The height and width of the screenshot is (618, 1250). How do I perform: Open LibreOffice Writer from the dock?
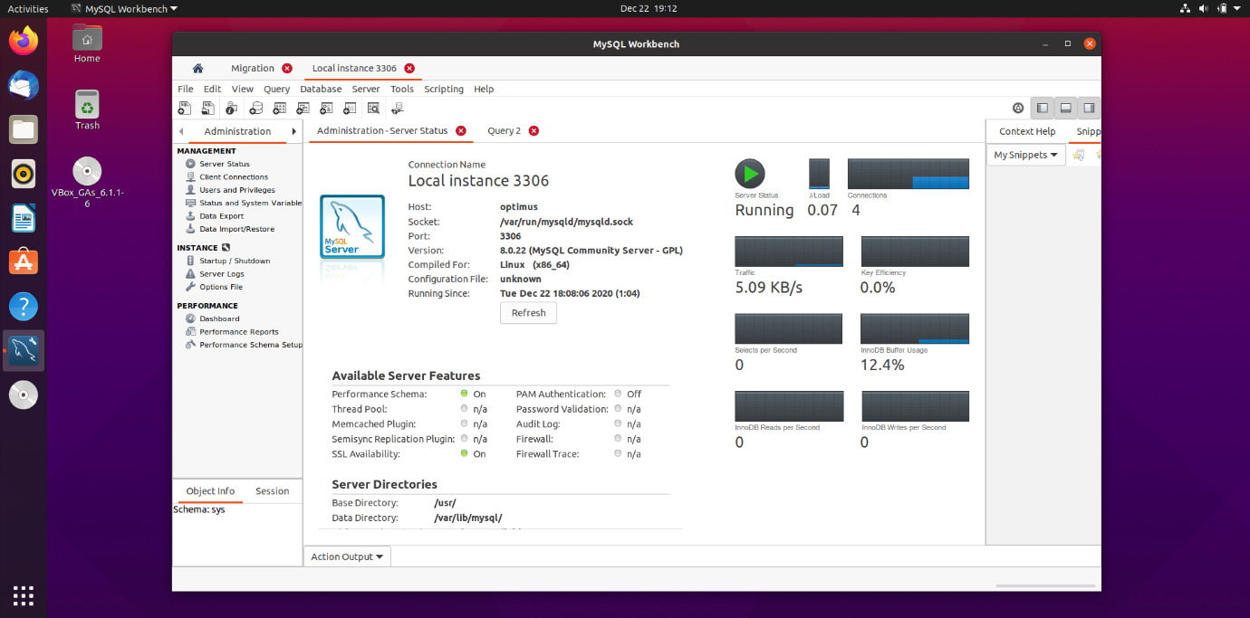24,218
